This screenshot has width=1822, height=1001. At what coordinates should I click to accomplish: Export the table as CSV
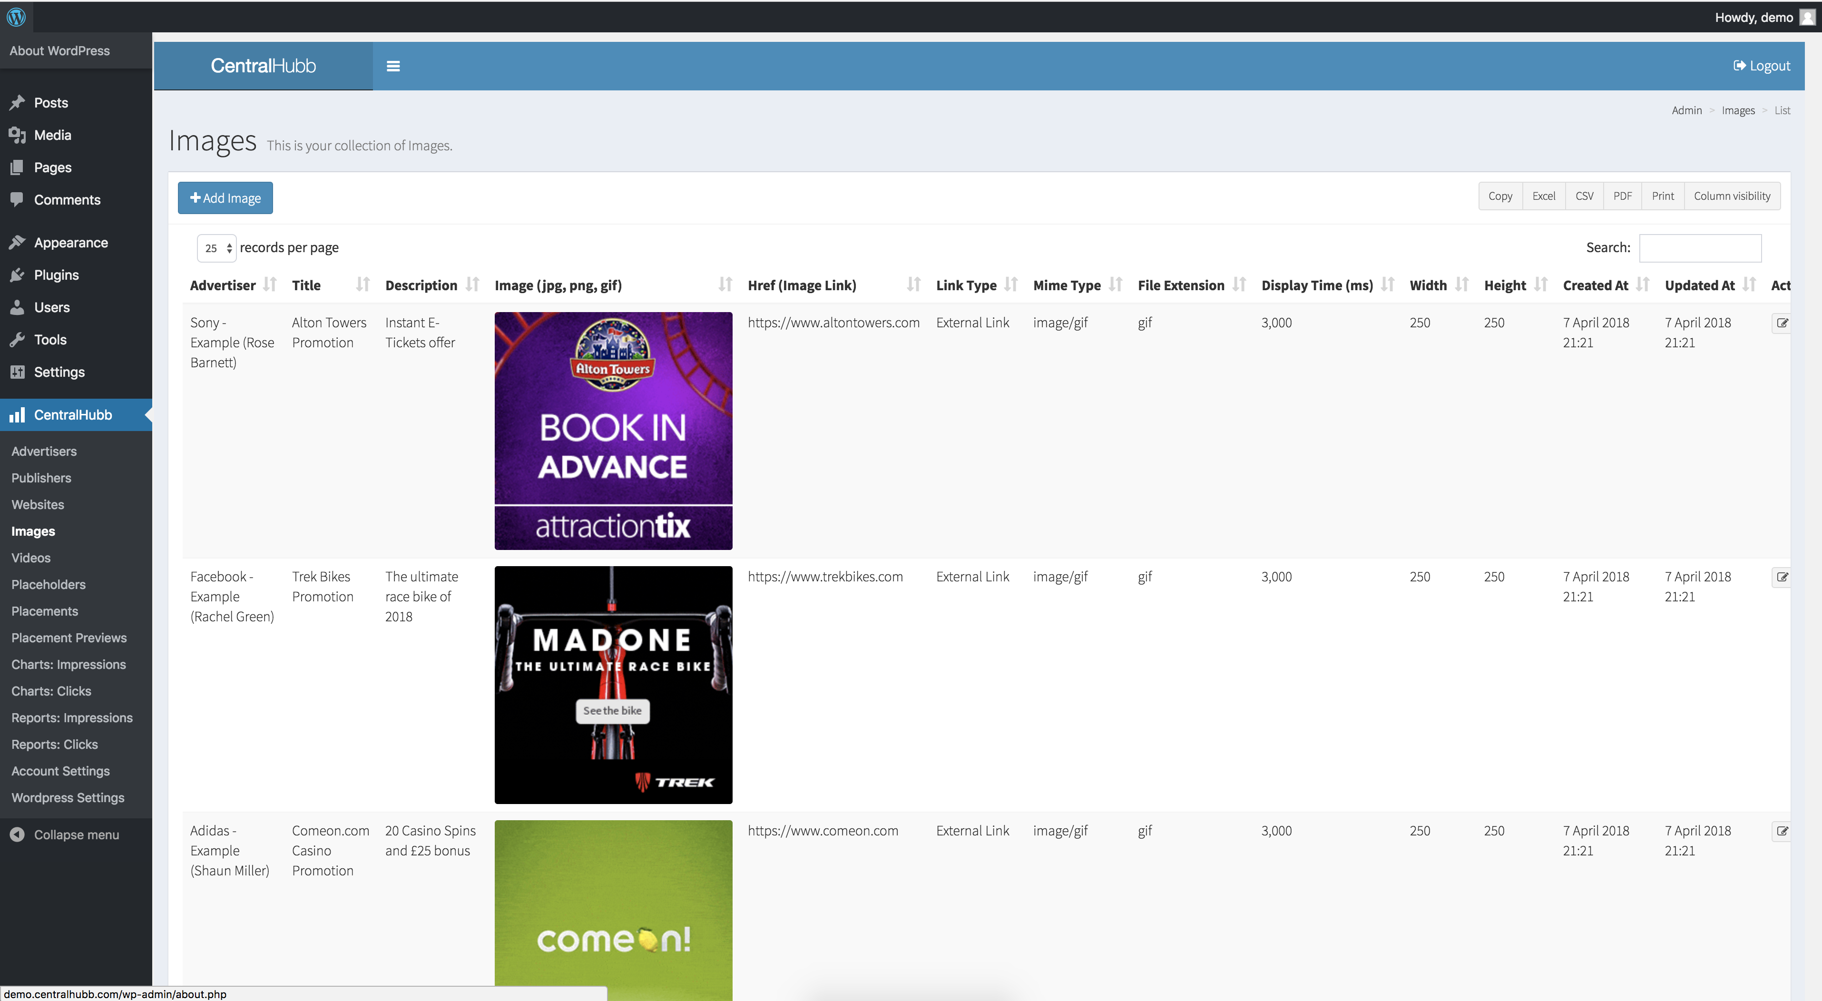(x=1584, y=196)
